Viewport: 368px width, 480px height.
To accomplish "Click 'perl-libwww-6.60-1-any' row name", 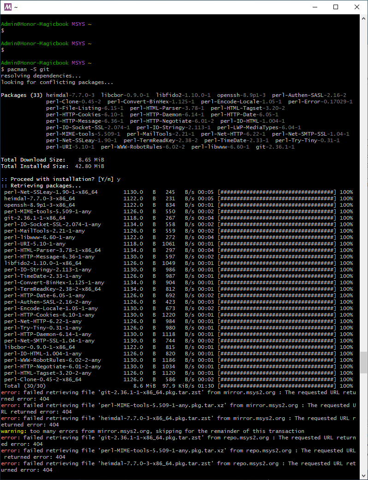I will 40,237.
